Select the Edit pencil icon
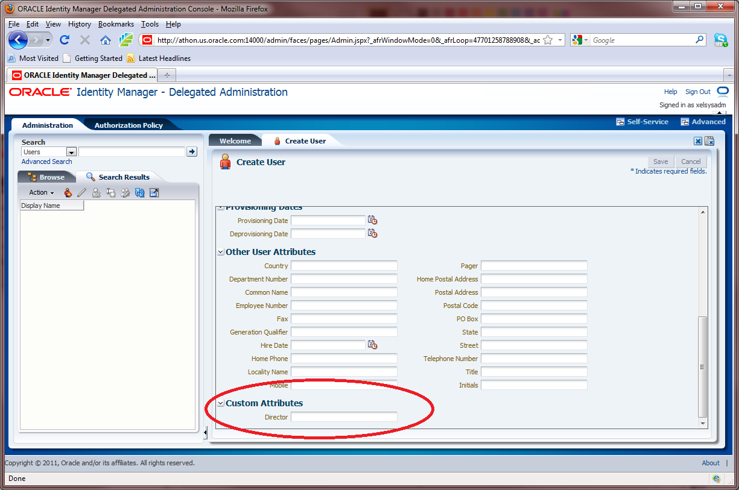This screenshot has width=739, height=490. click(x=81, y=192)
